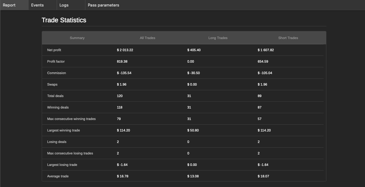365x187 pixels.
Task: Switch to the Events tab
Action: (x=43, y=5)
